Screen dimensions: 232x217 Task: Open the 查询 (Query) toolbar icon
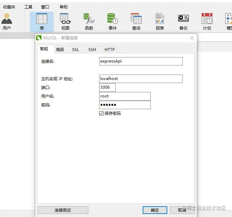click(136, 21)
